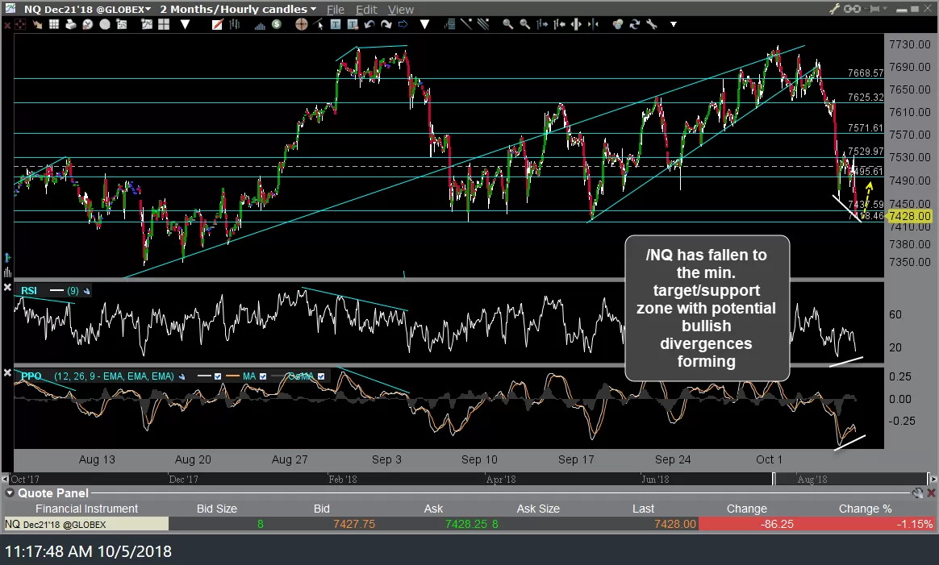Click the blue right-arrow icon

(x=403, y=24)
